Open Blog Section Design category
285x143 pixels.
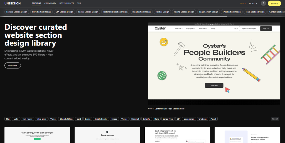[x=142, y=12]
